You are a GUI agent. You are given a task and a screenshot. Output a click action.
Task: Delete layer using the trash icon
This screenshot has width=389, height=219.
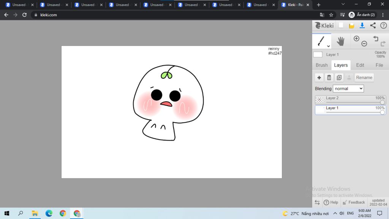(x=329, y=78)
